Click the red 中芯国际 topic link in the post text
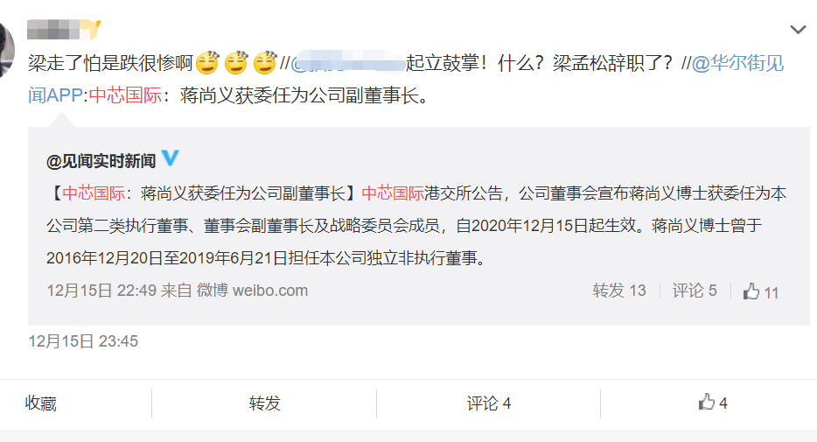This screenshot has height=442, width=817. coord(126,95)
